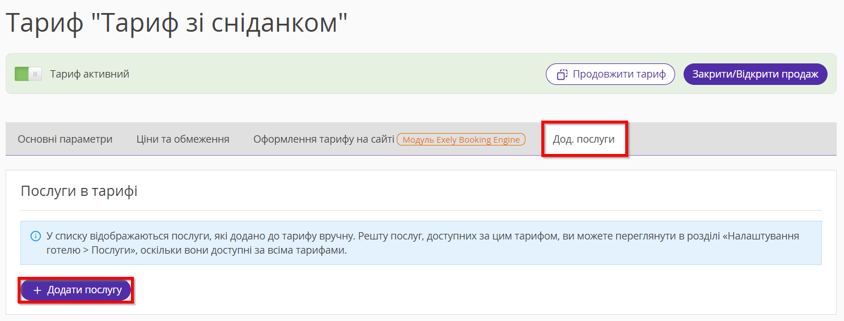This screenshot has height=321, width=844.
Task: Click the 'Продовжити тариф' button
Action: coord(610,74)
